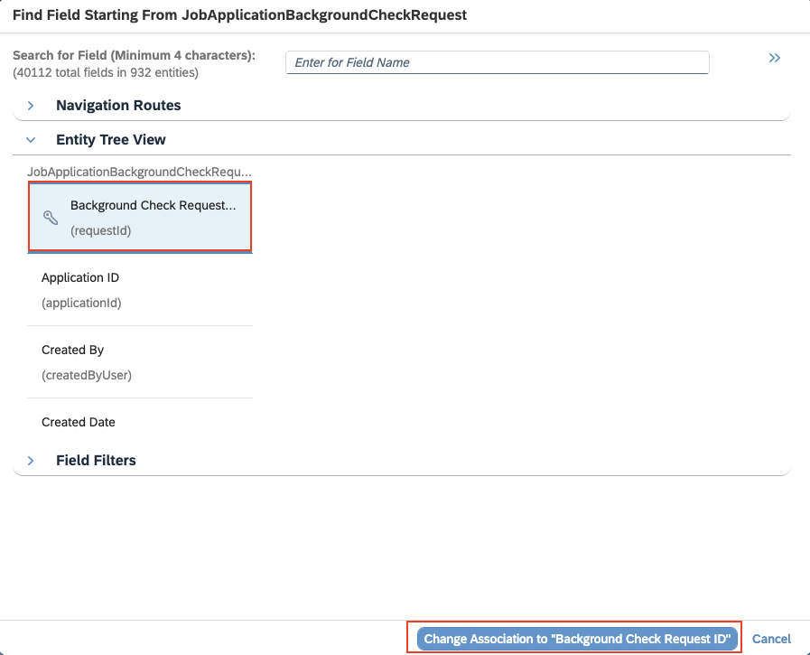Click the key icon next to requestId
The height and width of the screenshot is (655, 810).
coord(51,218)
